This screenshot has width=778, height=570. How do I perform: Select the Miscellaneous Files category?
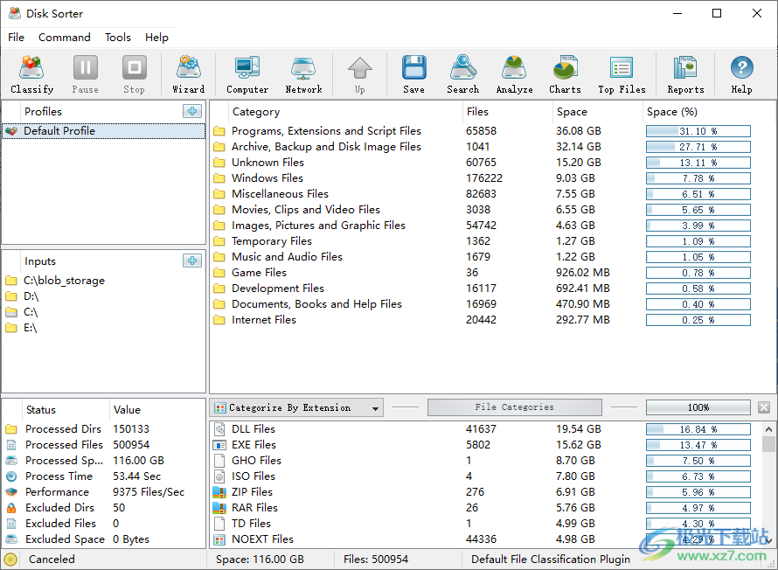(280, 194)
